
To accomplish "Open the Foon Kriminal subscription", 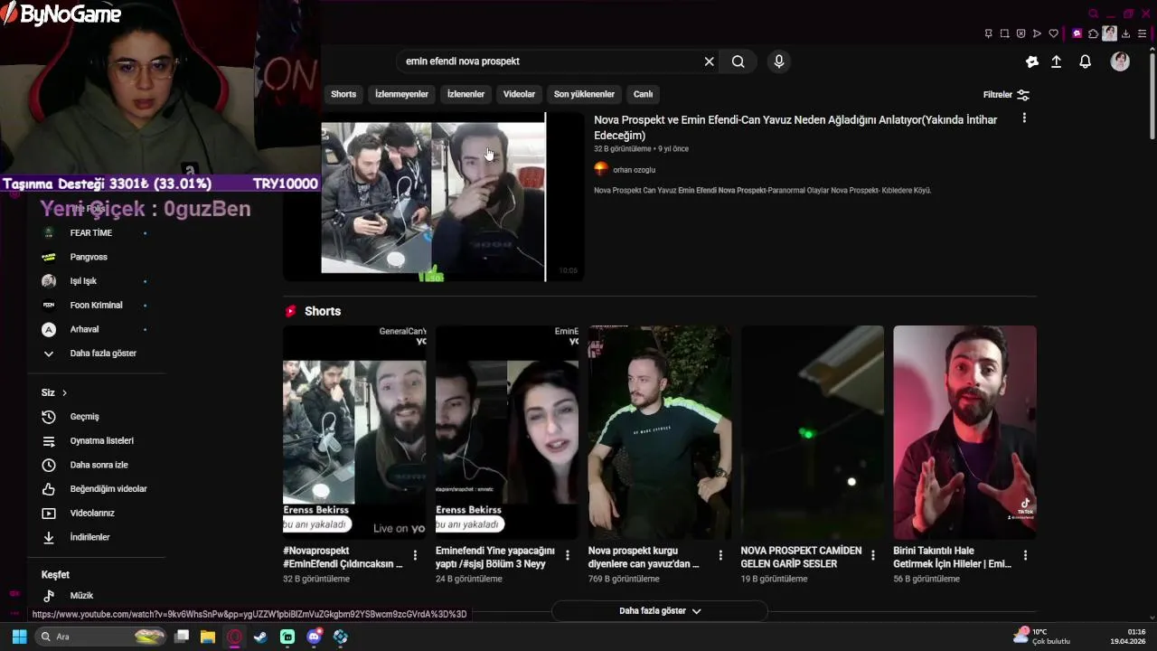I will [x=96, y=306].
